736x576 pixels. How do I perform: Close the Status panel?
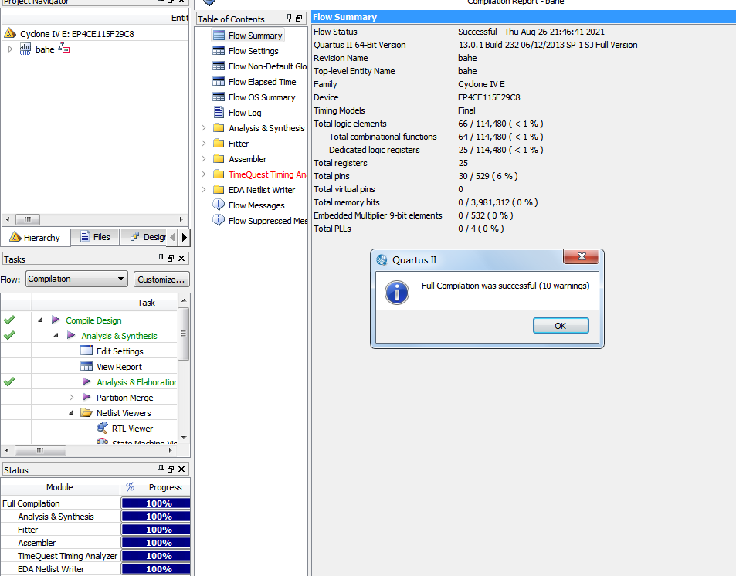pyautogui.click(x=181, y=469)
